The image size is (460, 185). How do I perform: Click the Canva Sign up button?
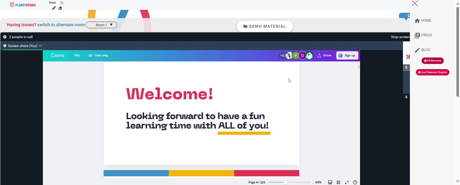click(347, 55)
